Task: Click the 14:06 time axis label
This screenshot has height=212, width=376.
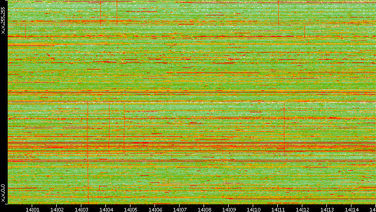Action: coord(155,209)
